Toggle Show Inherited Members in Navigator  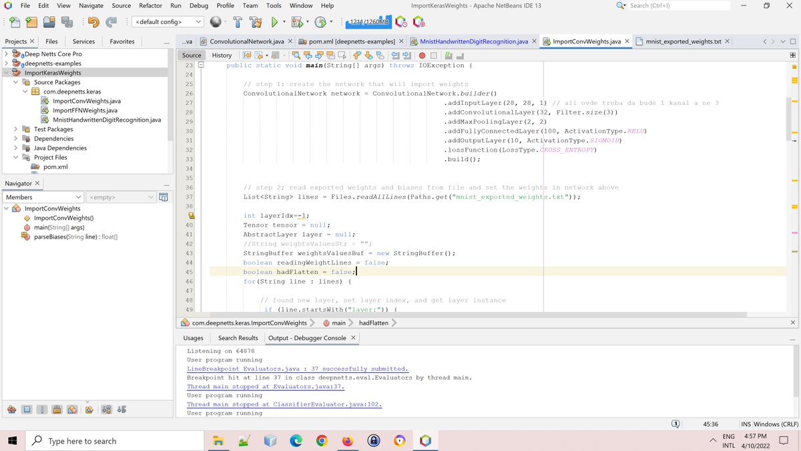(11, 410)
